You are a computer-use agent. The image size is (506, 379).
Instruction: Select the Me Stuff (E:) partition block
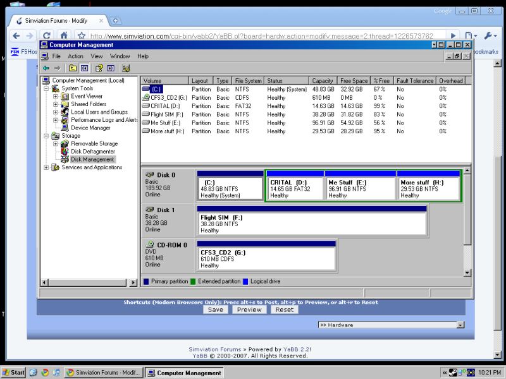(361, 188)
